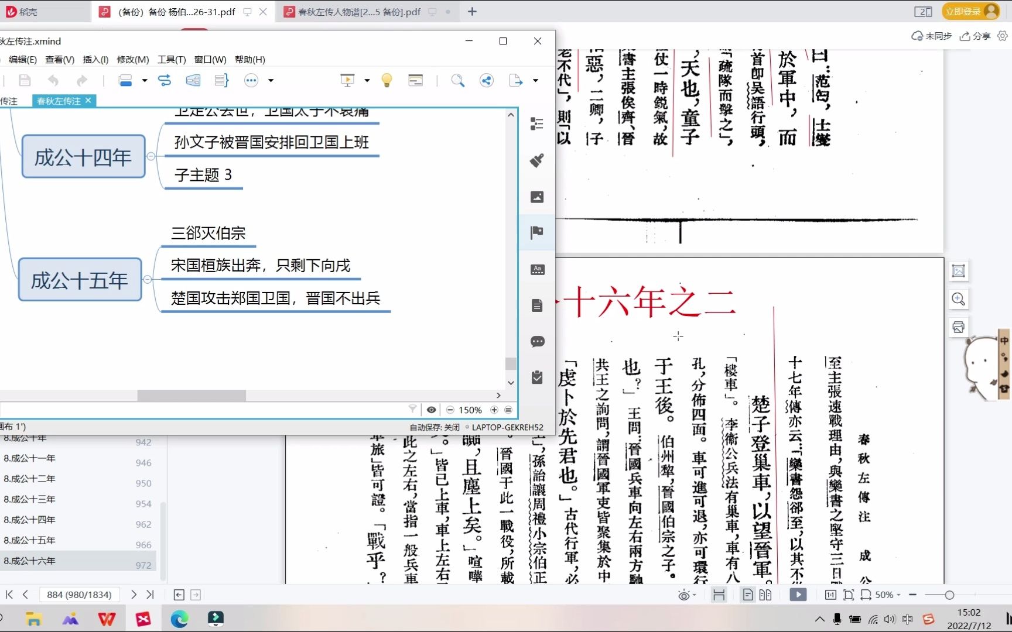The image size is (1012, 632).
Task: Click the export icon in XMind toolbar
Action: (x=515, y=81)
